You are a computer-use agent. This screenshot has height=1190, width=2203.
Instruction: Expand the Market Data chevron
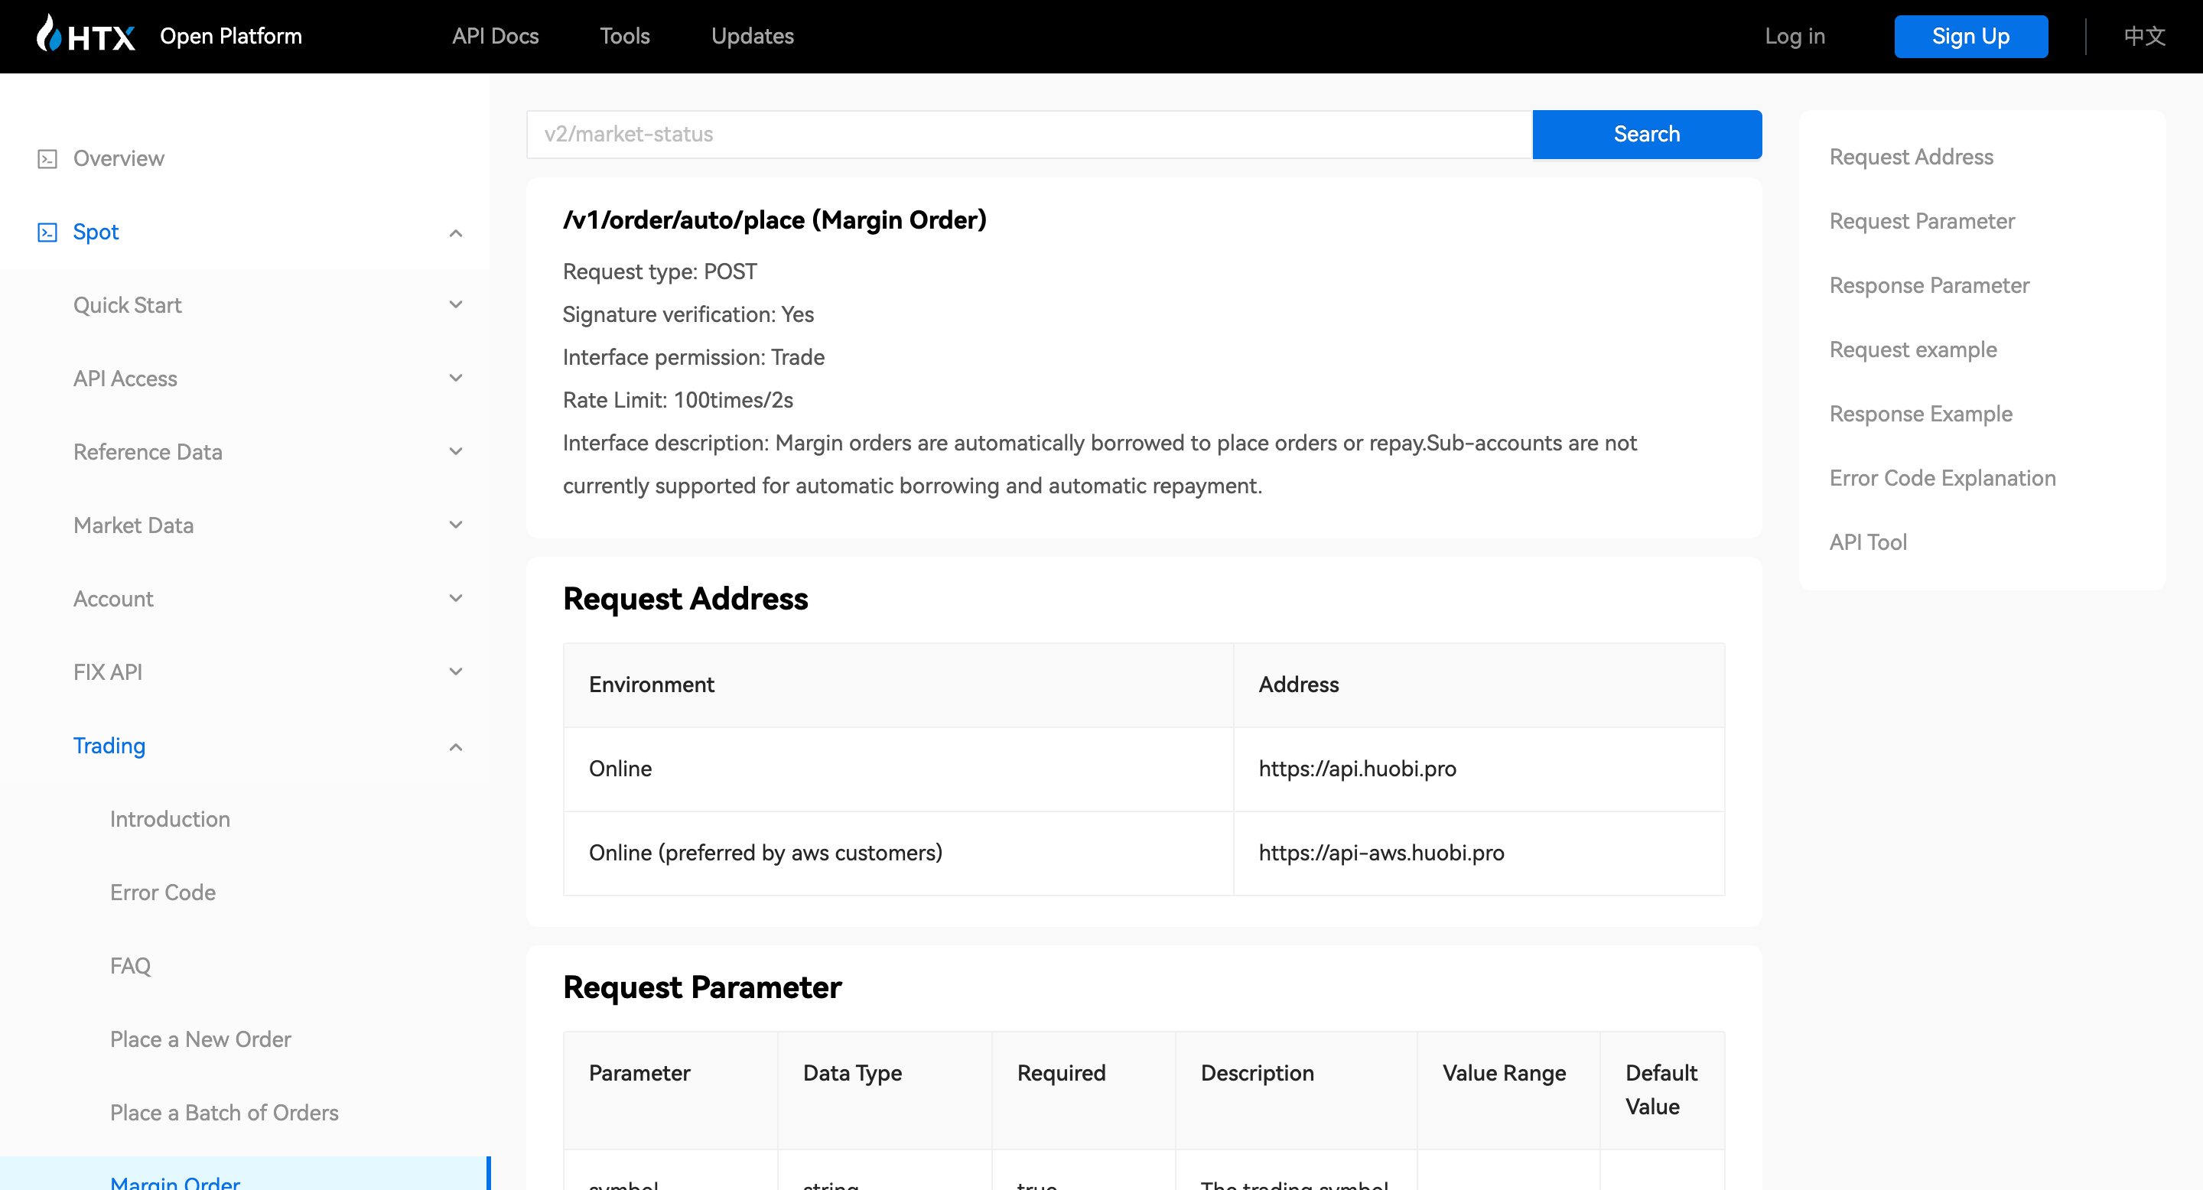pyautogui.click(x=456, y=525)
